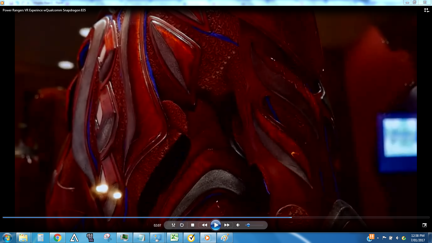432x243 pixels.
Task: Click the Windows Media Player title icon
Action: pyautogui.click(x=2, y=3)
